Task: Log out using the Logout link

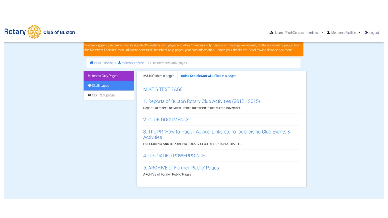Action: 372,33
